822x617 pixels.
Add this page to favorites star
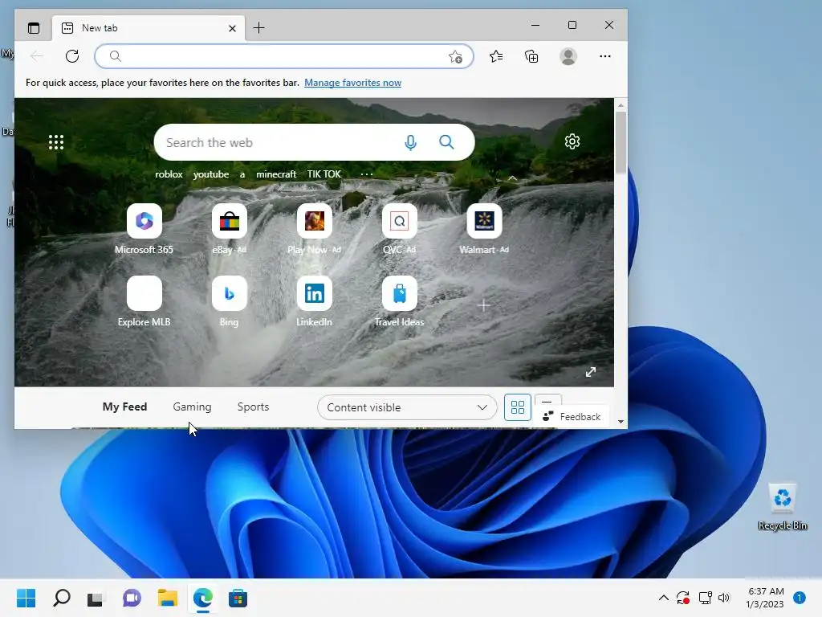pyautogui.click(x=455, y=56)
